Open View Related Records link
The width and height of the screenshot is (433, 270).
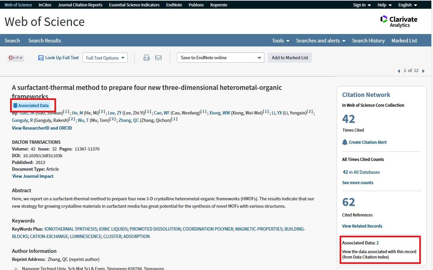pyautogui.click(x=362, y=226)
